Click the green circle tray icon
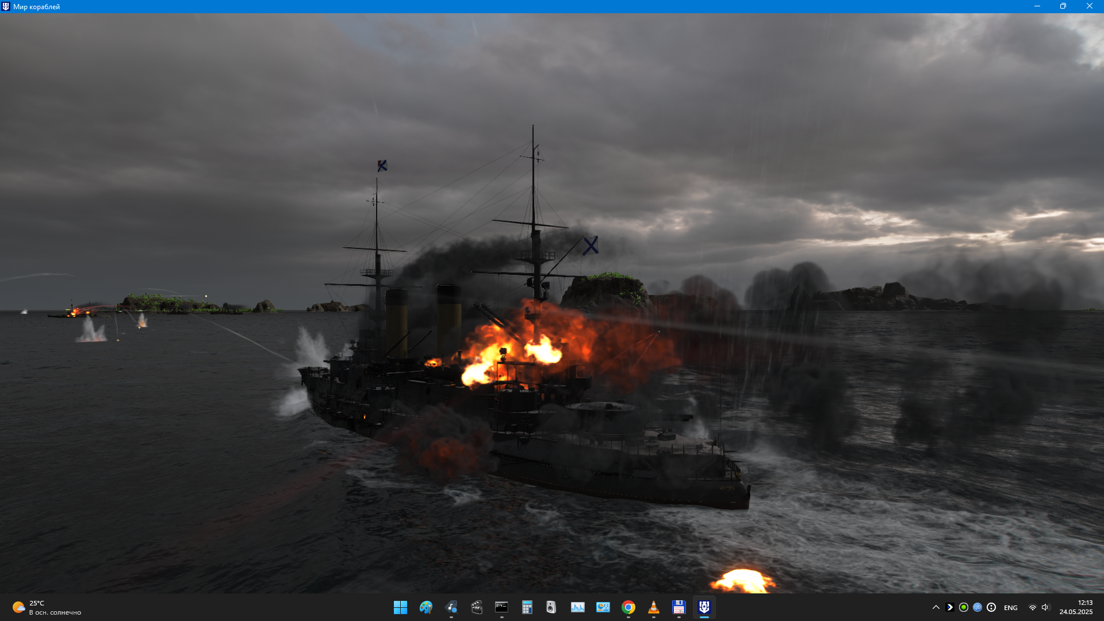 [964, 607]
